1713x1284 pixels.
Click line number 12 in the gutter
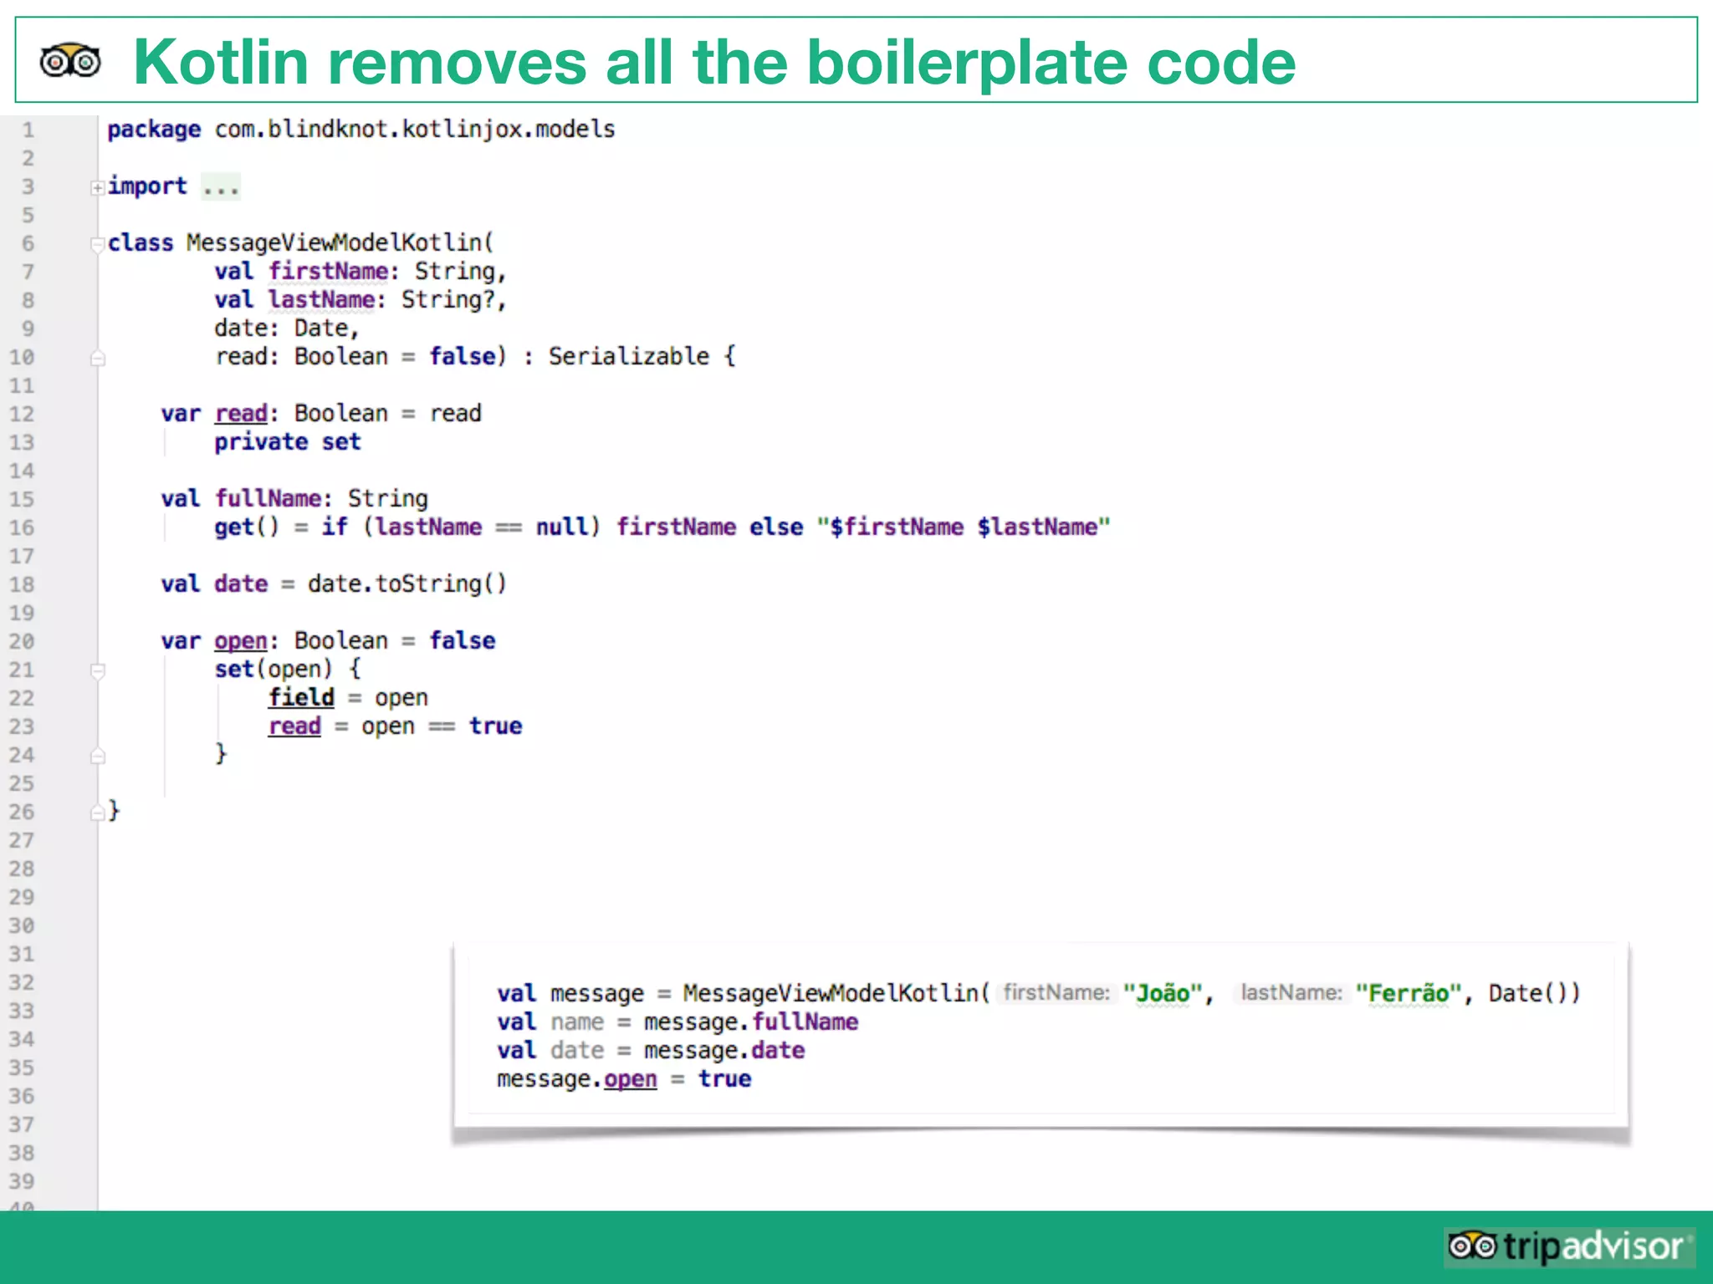(22, 414)
